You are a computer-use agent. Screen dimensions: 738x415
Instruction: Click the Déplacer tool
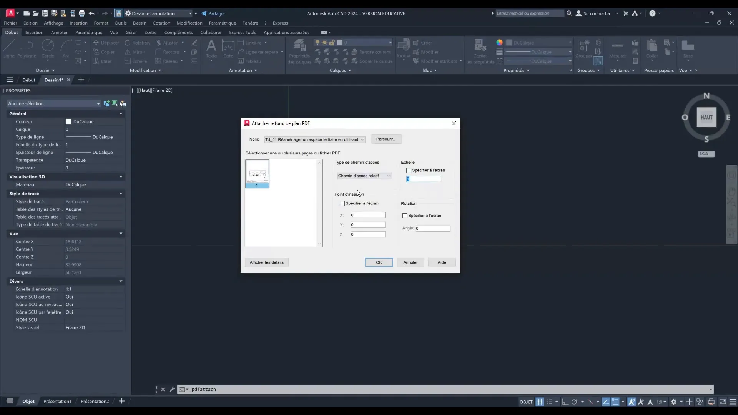click(106, 43)
